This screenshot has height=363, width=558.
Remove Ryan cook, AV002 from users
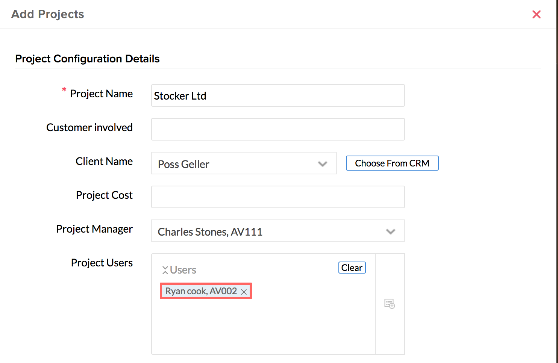pos(244,292)
